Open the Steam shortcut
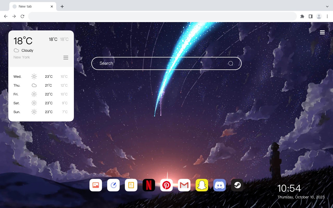Screen dimensions: 333x208 (237, 185)
